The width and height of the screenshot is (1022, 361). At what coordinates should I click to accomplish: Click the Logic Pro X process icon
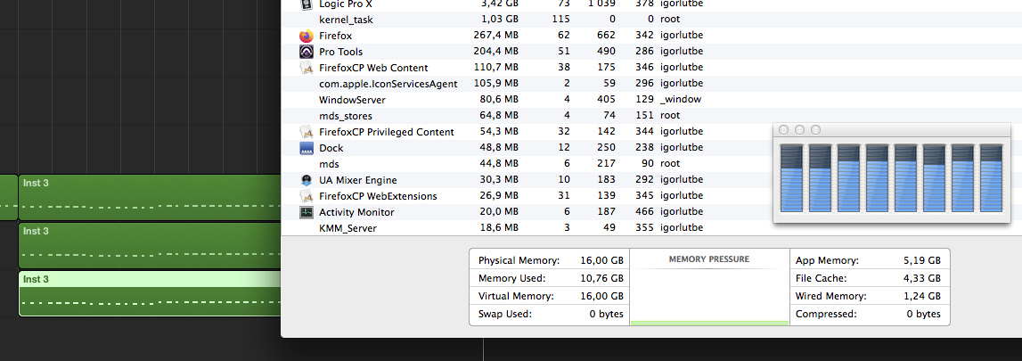(307, 4)
